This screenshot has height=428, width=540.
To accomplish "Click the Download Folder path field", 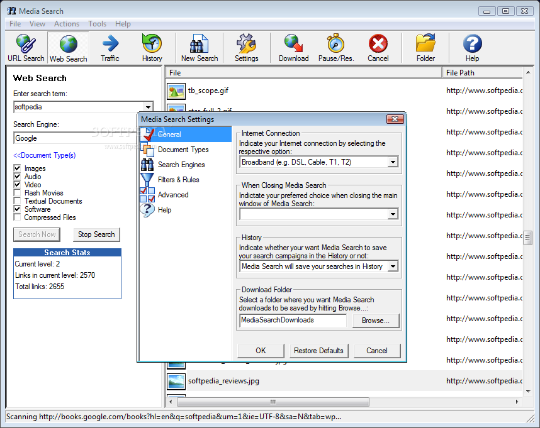I will 293,321.
